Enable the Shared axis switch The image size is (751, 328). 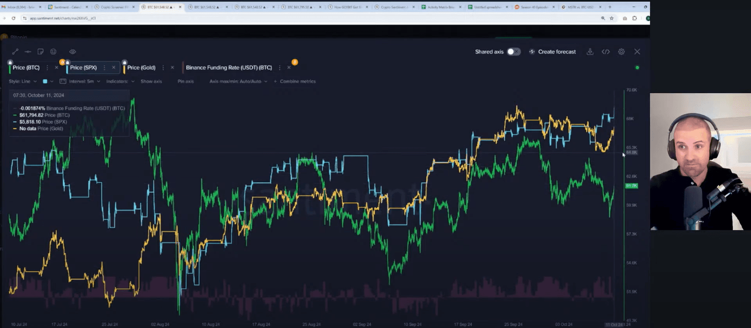(x=513, y=52)
